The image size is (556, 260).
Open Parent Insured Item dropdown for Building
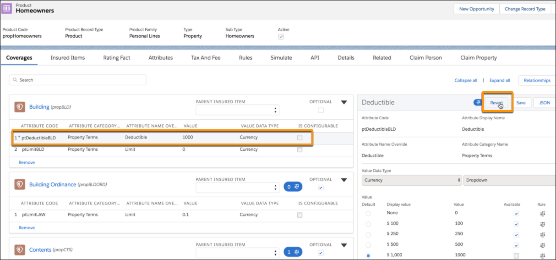coord(237,110)
